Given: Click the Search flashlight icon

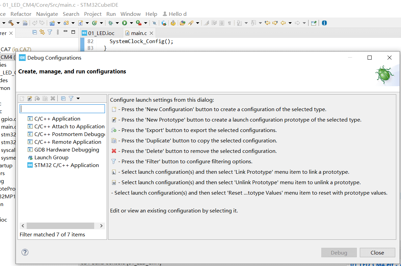Looking at the screenshot, I should pyautogui.click(x=190, y=23).
